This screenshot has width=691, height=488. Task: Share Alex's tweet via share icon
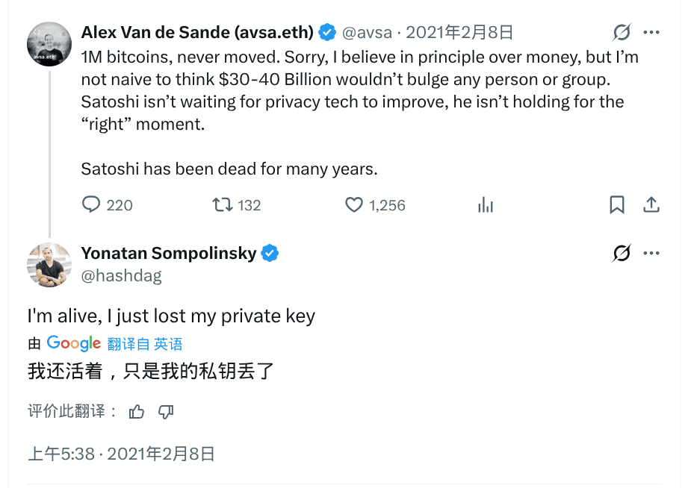[x=651, y=204]
